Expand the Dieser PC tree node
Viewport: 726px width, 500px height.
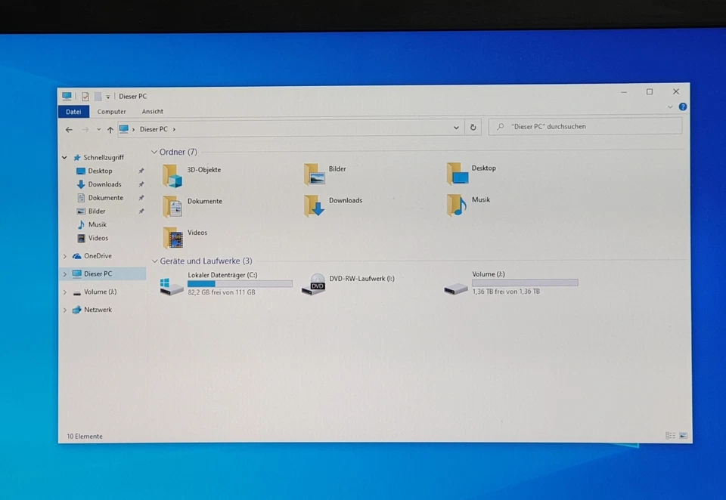[x=64, y=274]
